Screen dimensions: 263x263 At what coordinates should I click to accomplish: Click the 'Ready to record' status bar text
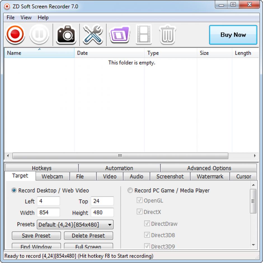[x=79, y=256]
